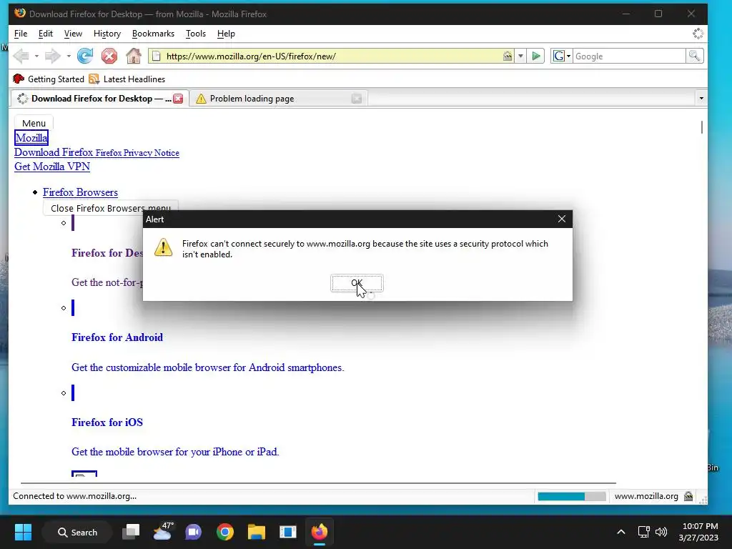Open the Firefox Privacy Notice link
732x549 pixels.
point(137,153)
